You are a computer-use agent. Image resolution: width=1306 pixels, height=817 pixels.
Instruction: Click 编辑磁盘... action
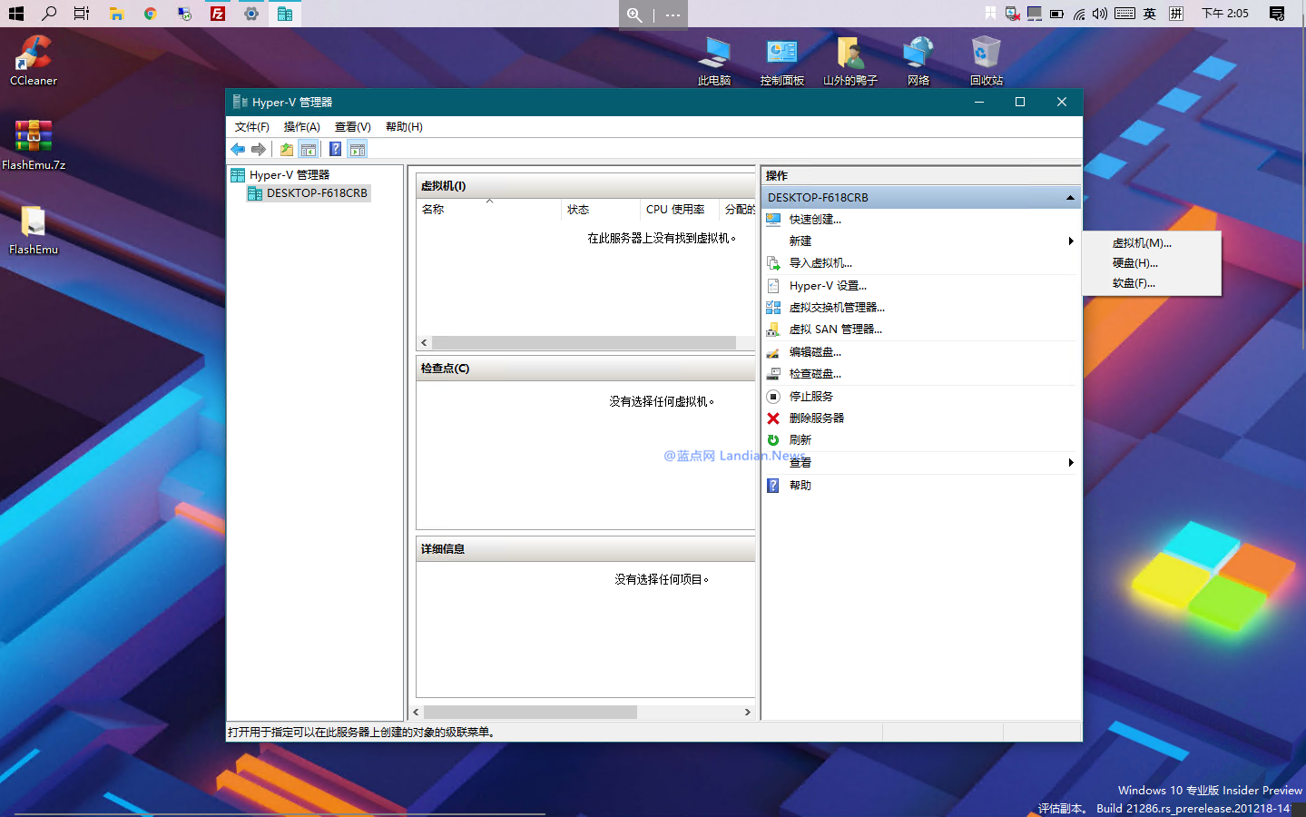[815, 352]
